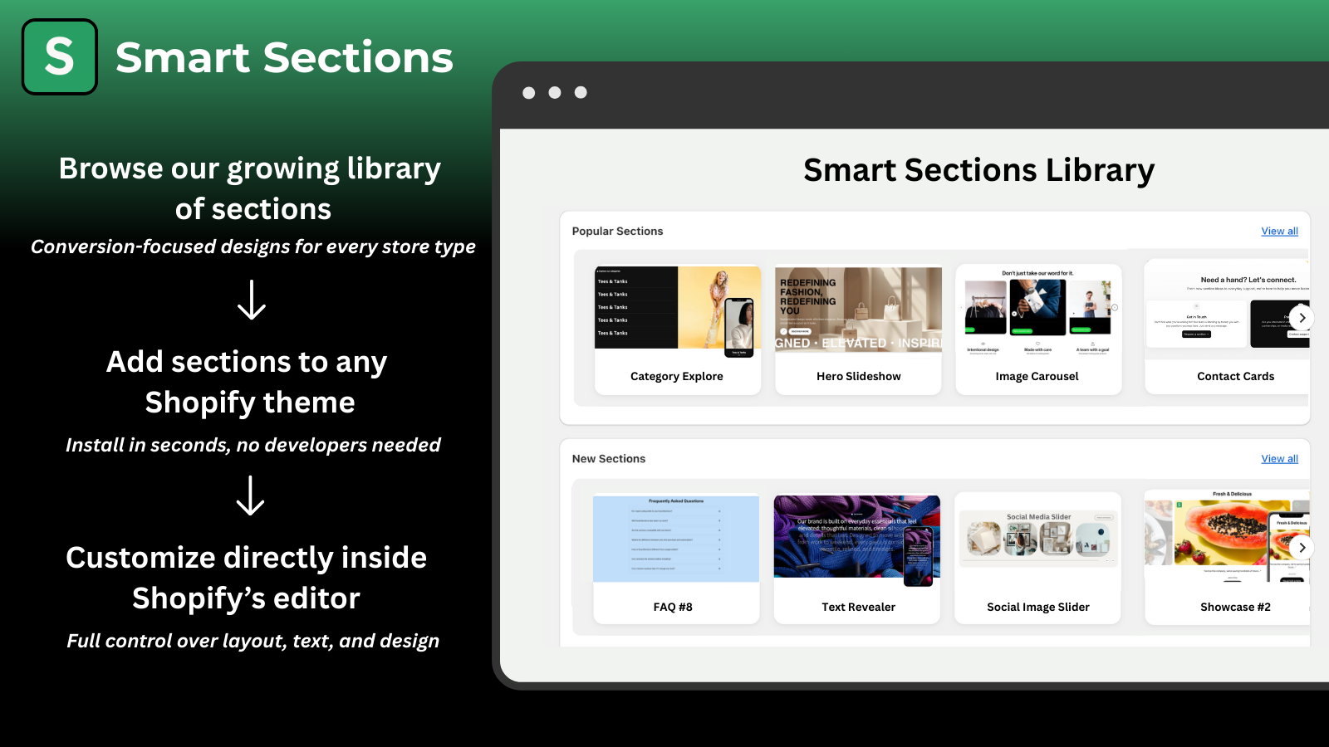Open the Image Carousel section thumbnail

click(1038, 312)
